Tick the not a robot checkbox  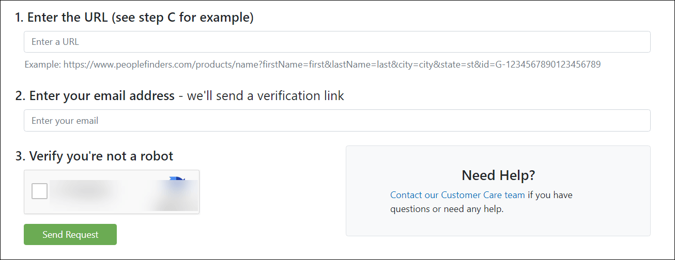point(39,191)
